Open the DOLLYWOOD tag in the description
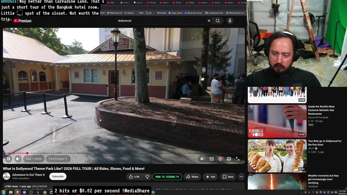The width and height of the screenshot is (347, 195). point(40,187)
